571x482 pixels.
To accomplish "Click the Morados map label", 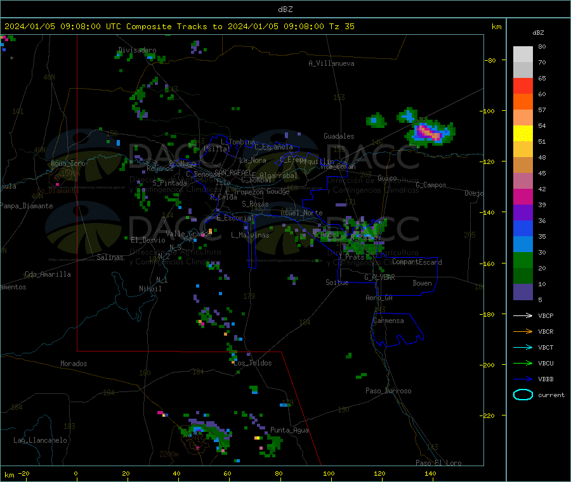I will (x=74, y=364).
